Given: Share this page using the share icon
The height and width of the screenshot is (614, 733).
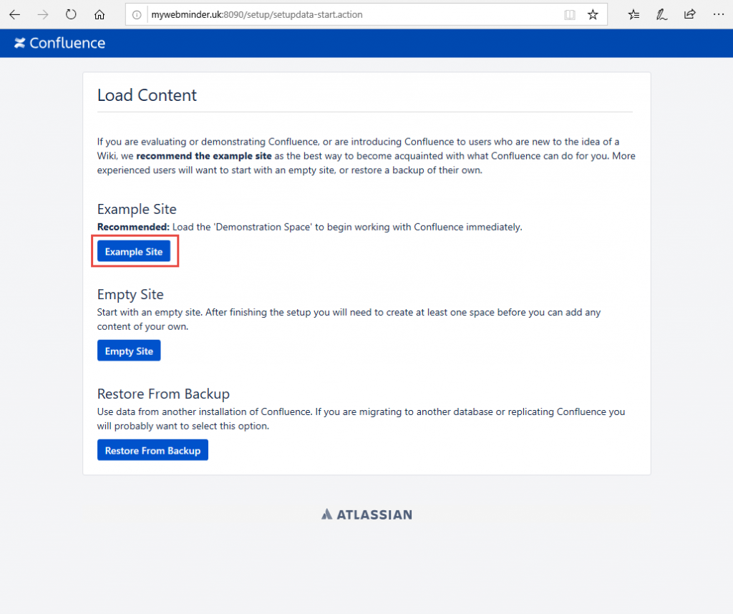Looking at the screenshot, I should (x=689, y=14).
